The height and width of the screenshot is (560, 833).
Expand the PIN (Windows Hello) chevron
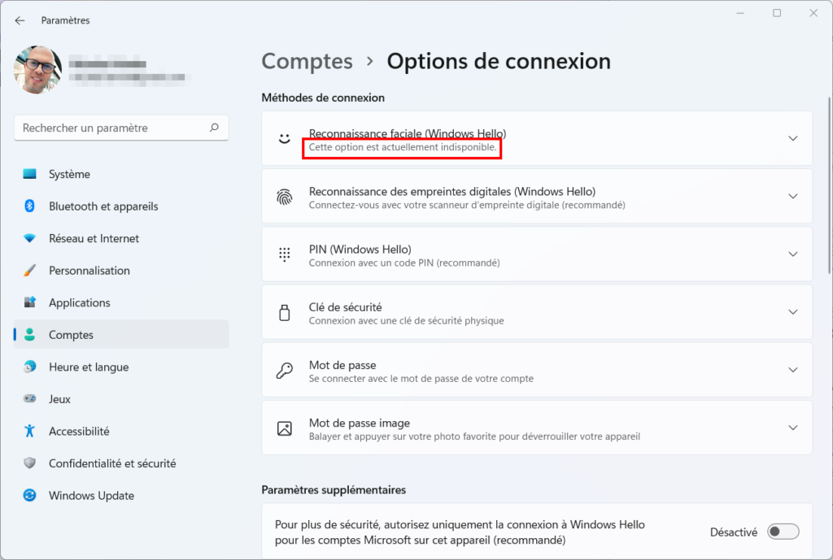(x=792, y=254)
